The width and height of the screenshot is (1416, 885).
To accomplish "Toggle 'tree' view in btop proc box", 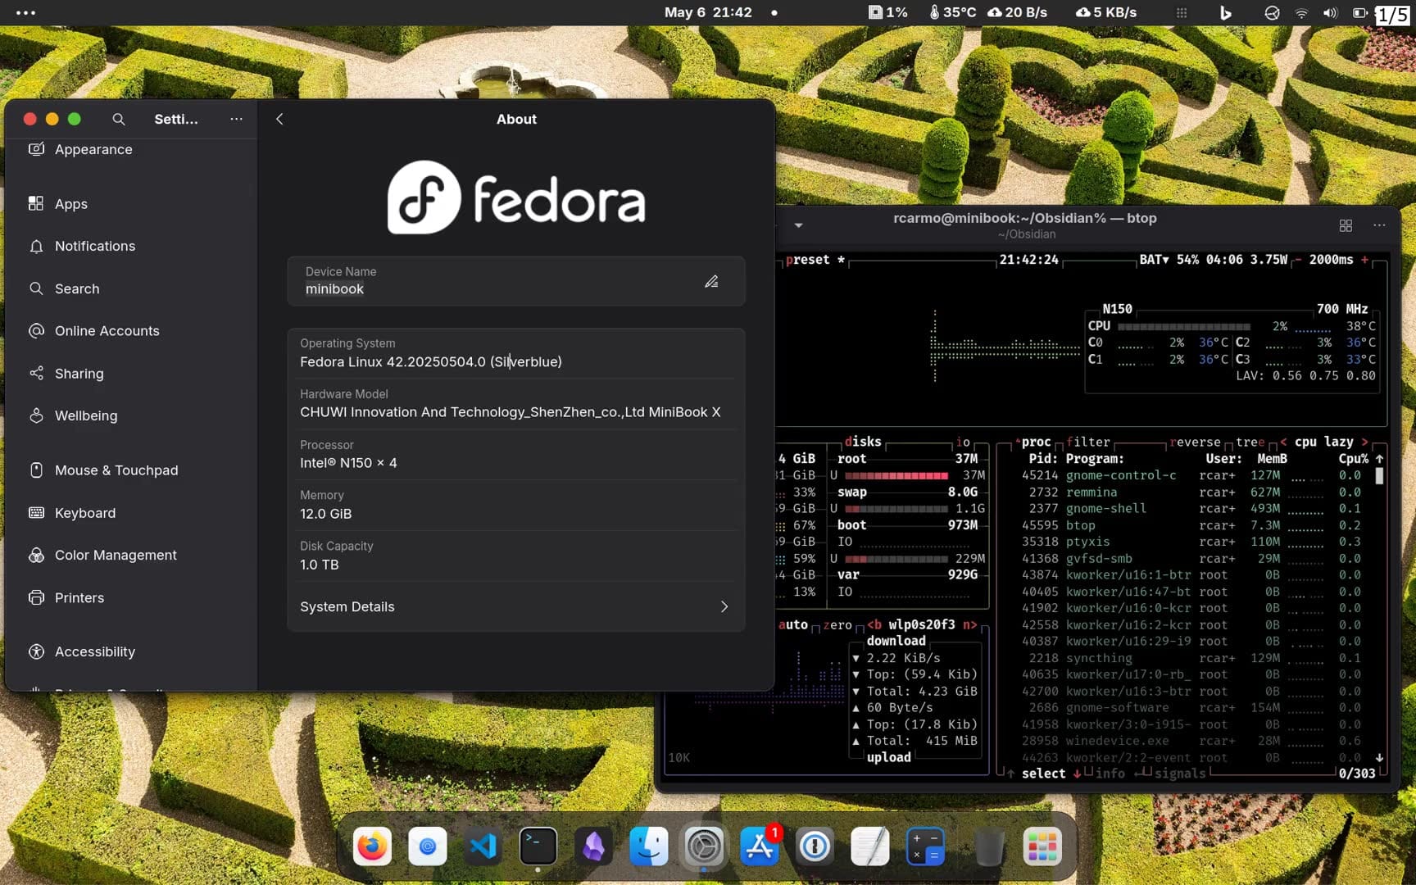I will click(x=1250, y=442).
